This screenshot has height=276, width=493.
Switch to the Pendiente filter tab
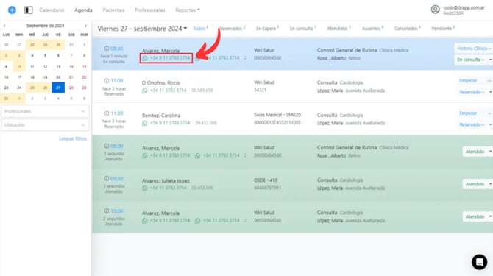(443, 28)
